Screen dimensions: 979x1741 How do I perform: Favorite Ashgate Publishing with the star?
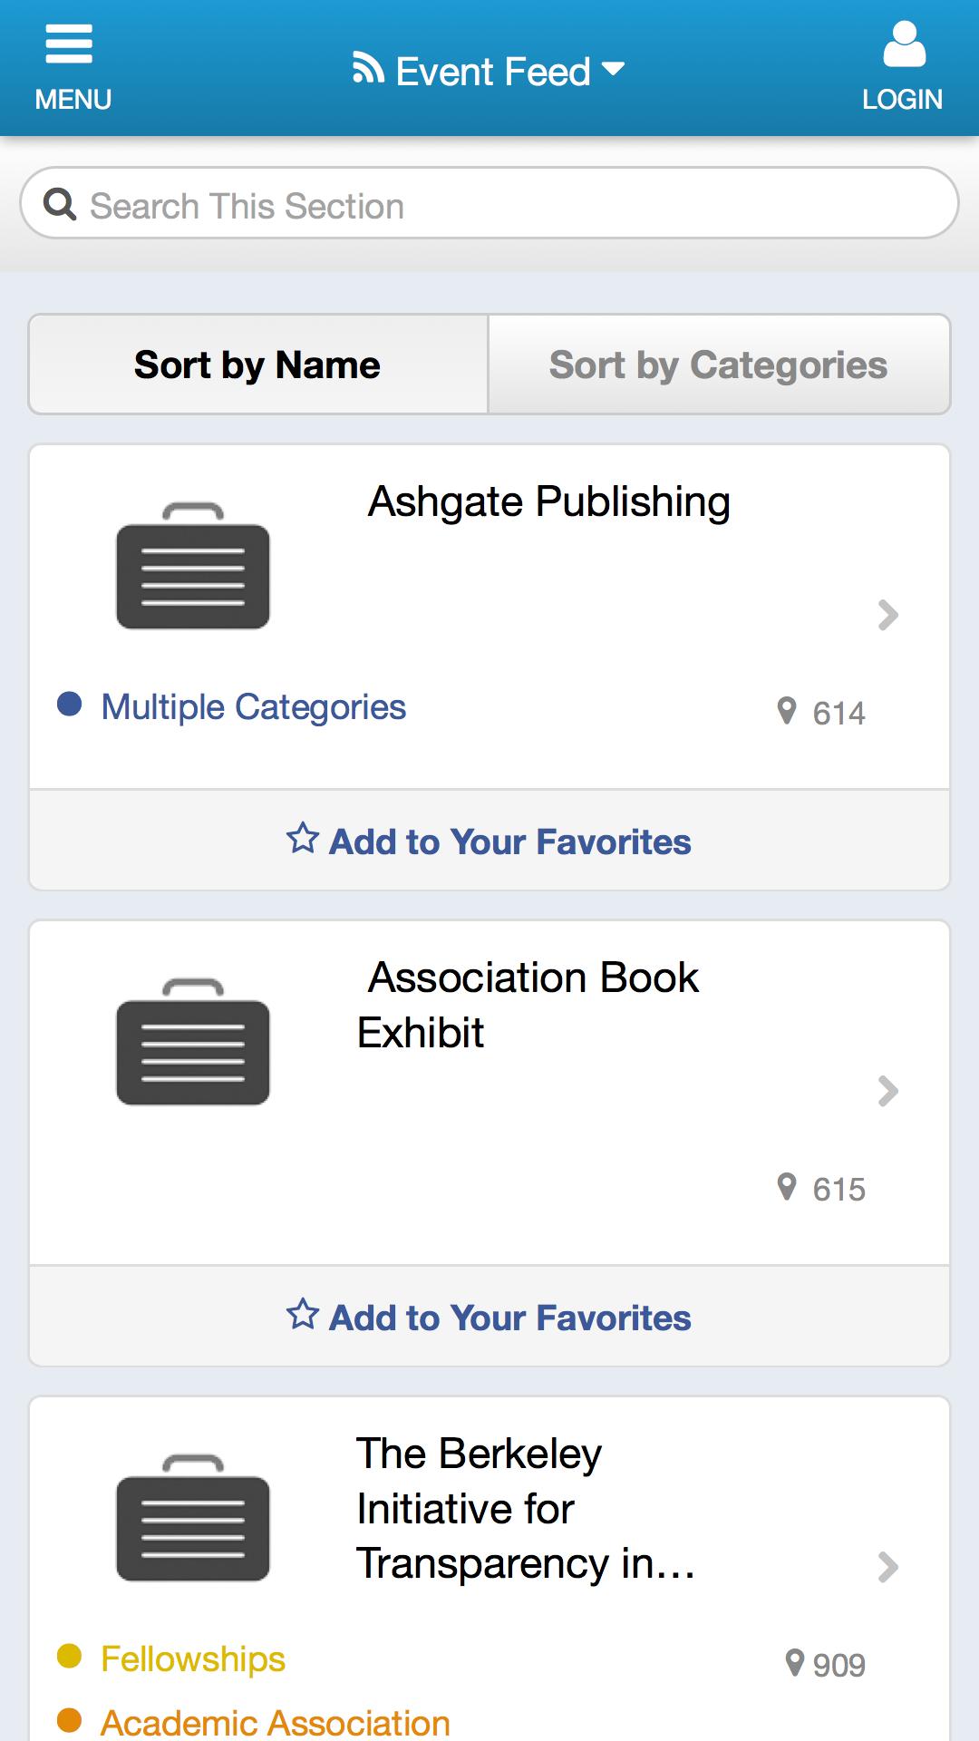pos(303,839)
